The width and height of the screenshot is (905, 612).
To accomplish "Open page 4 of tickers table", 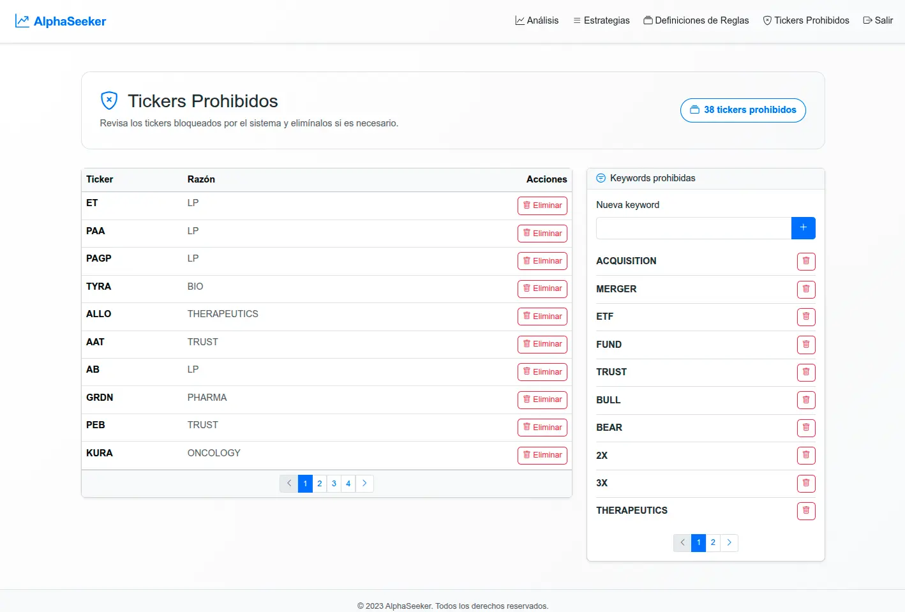I will click(x=348, y=484).
